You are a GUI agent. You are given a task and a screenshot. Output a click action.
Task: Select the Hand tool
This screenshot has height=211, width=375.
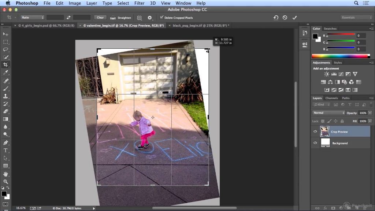(5, 174)
